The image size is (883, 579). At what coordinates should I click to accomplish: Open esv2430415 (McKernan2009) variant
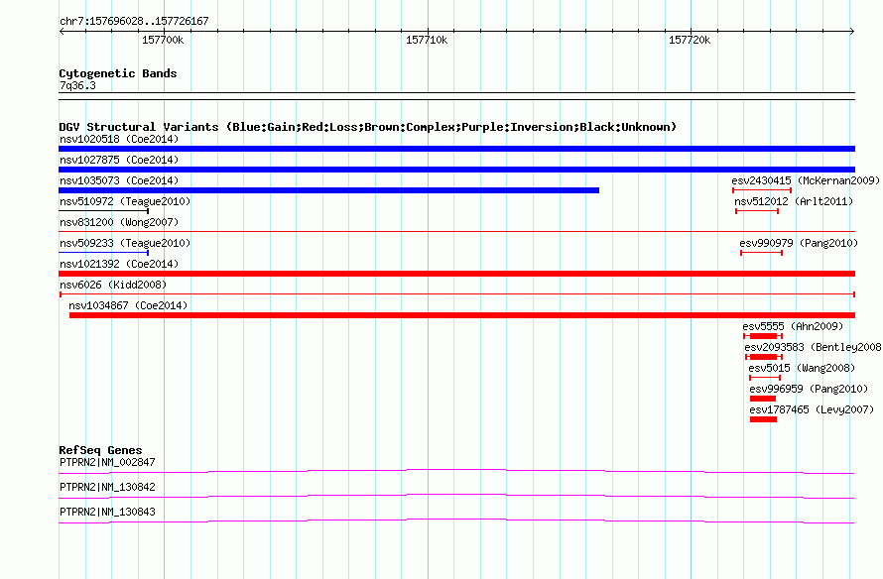point(806,180)
